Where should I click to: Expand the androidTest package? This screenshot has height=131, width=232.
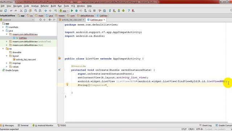tap(7, 41)
